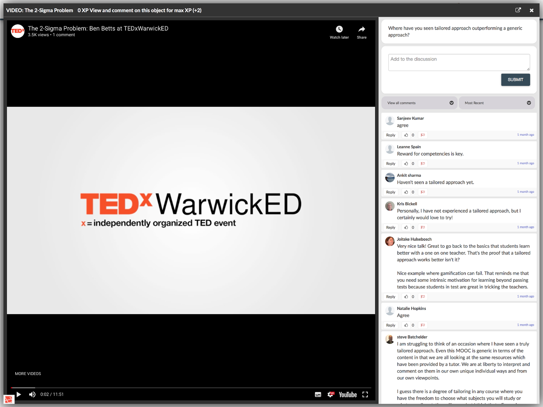
Task: Open Joitske Hulsebosch's profile avatar
Action: [390, 241]
